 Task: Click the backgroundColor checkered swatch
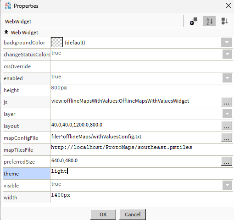tap(57, 42)
